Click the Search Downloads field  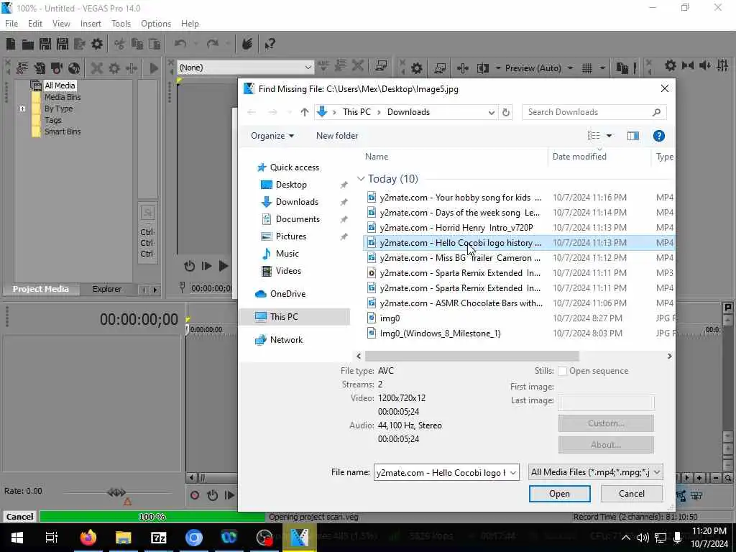[x=594, y=112]
